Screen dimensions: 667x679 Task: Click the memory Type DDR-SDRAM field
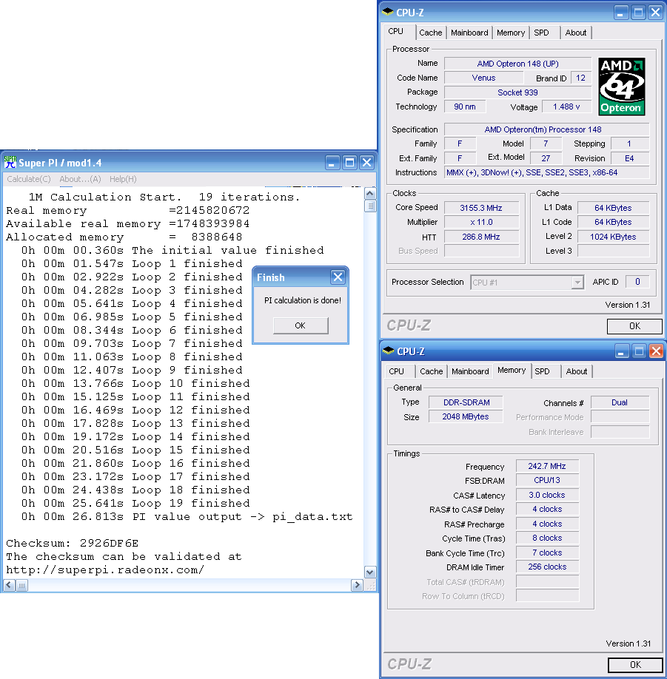tap(466, 402)
